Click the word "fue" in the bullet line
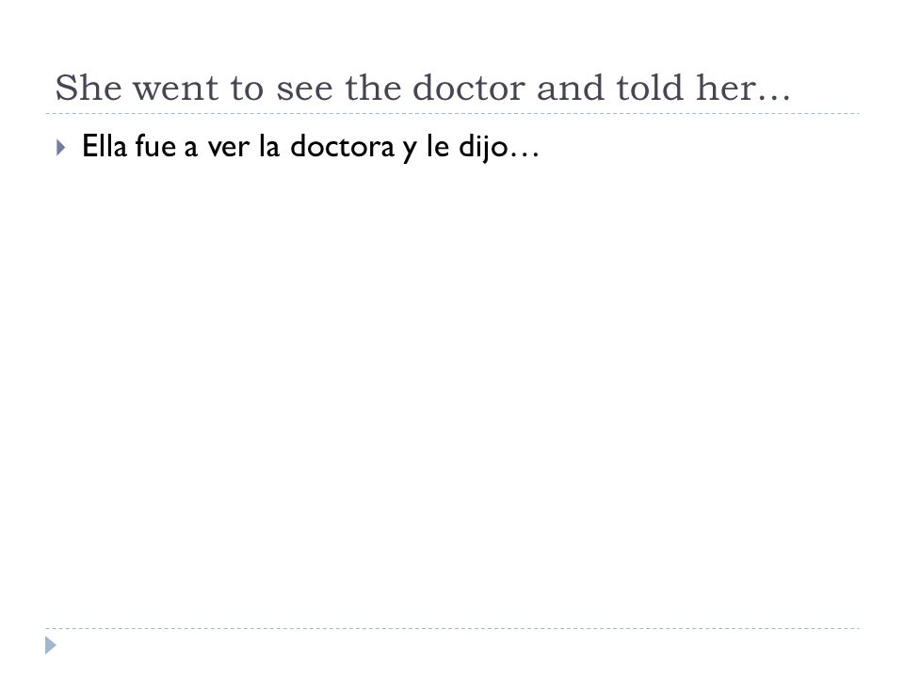904x678 pixels. click(x=155, y=146)
